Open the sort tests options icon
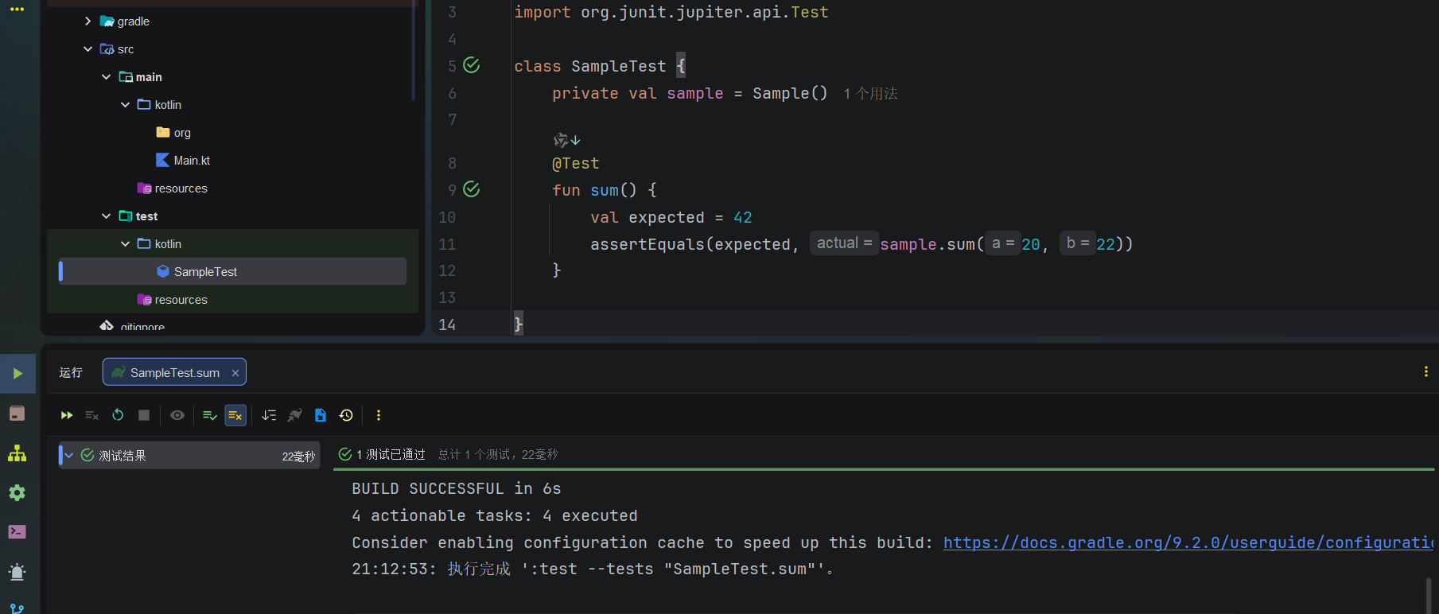This screenshot has height=614, width=1439. point(269,415)
